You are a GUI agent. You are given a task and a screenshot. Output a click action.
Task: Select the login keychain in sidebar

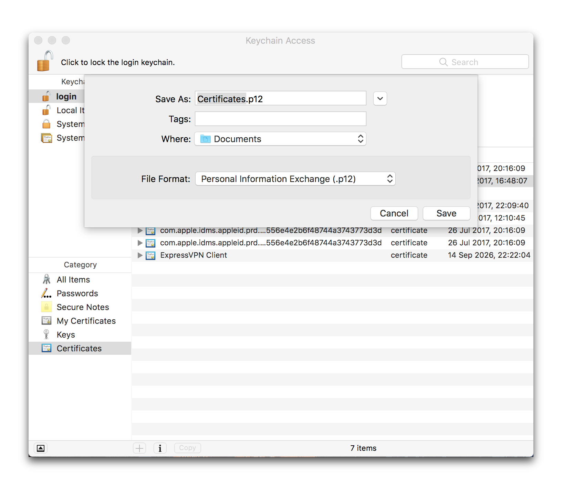click(66, 97)
